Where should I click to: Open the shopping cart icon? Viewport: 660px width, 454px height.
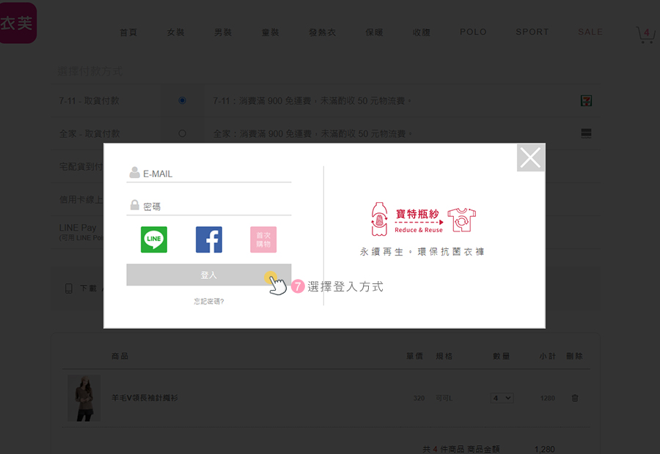coord(645,34)
